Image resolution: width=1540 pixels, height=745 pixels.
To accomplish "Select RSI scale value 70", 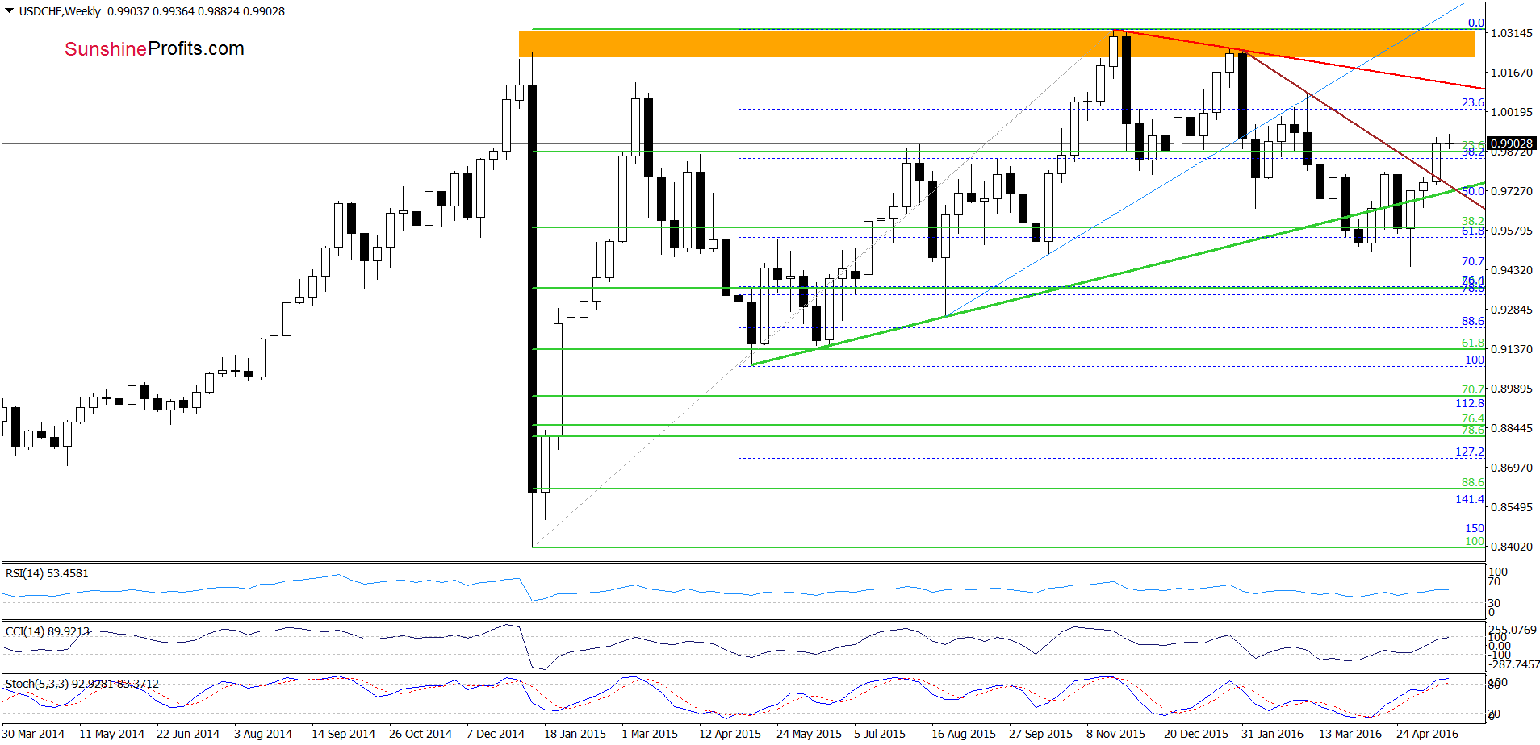I will tap(1494, 581).
